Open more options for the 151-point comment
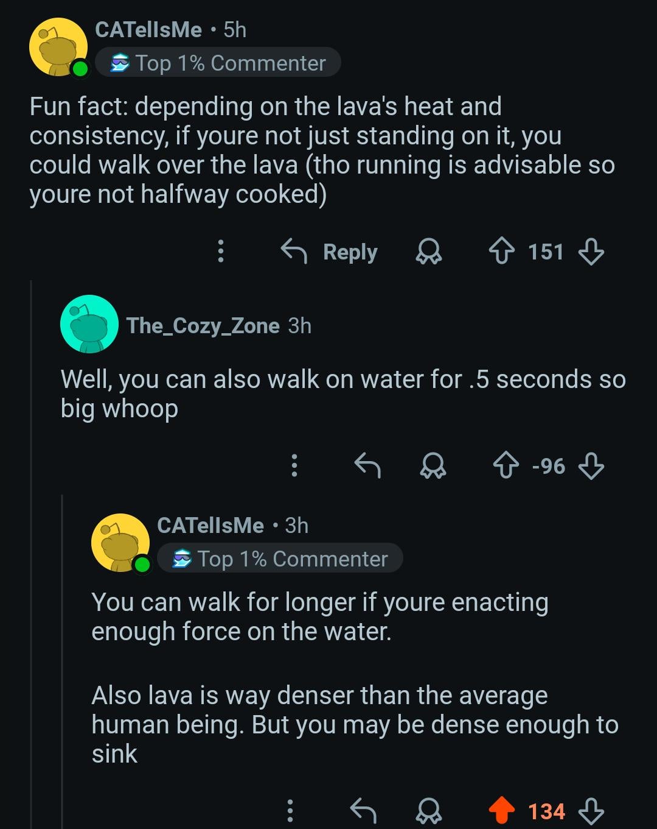The image size is (657, 829). coord(221,251)
